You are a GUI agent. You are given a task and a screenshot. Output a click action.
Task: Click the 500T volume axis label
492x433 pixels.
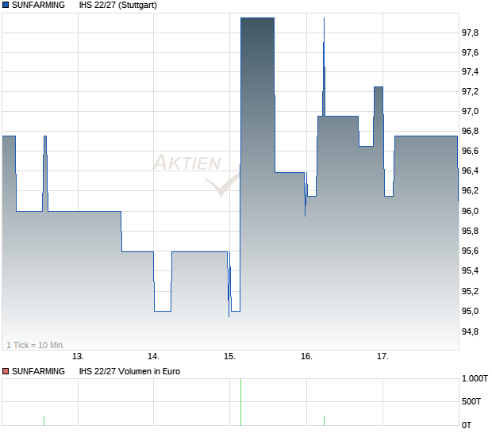471,401
